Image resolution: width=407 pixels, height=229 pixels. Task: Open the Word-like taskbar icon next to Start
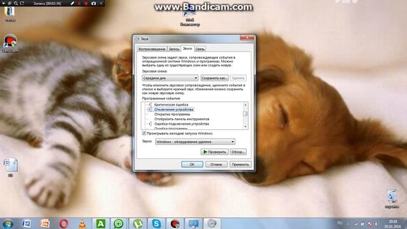coord(26,223)
